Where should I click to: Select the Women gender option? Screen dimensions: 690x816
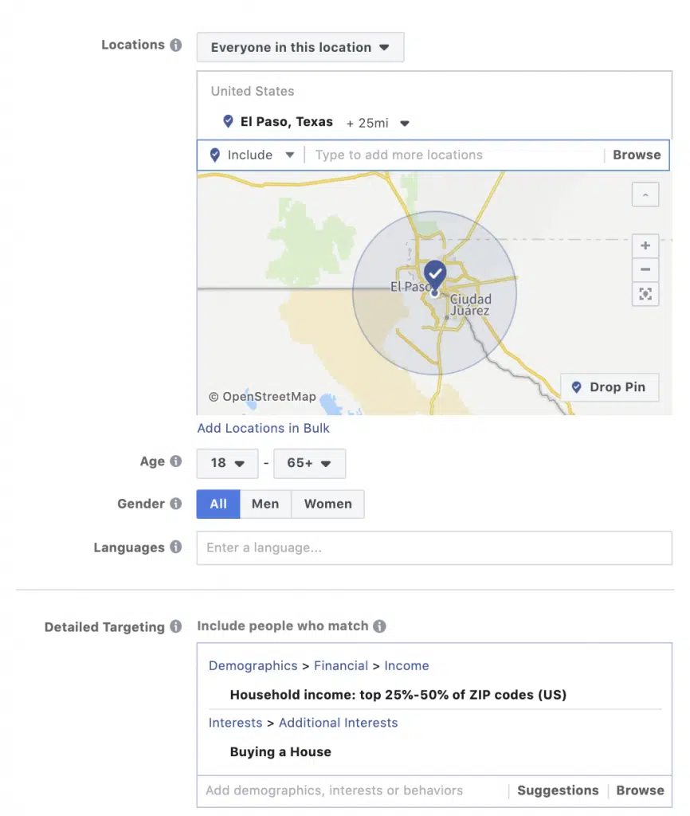(327, 504)
